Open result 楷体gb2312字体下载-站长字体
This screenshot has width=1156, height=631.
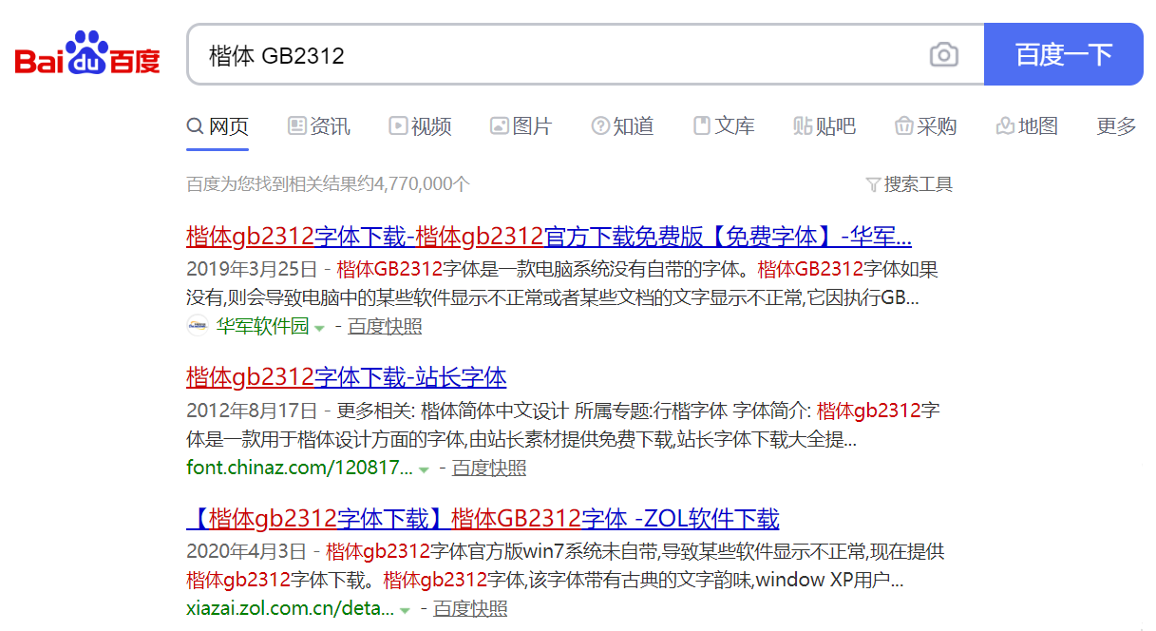347,377
